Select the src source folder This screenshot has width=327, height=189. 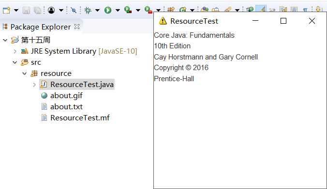point(36,62)
